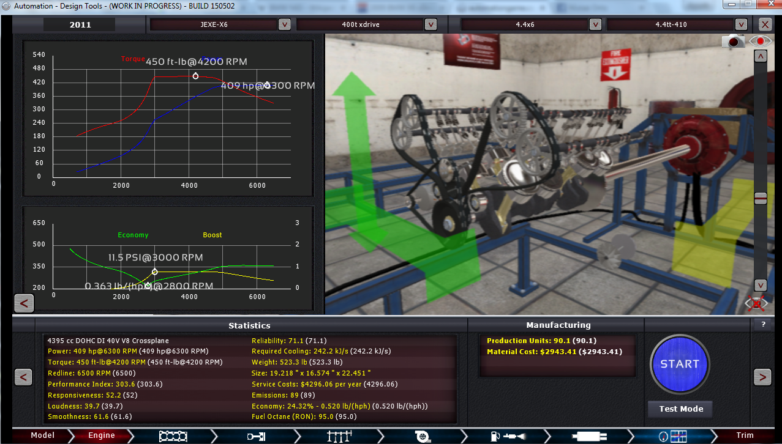The width and height of the screenshot is (782, 444).
Task: Close the designer with the X button
Action: 765,24
